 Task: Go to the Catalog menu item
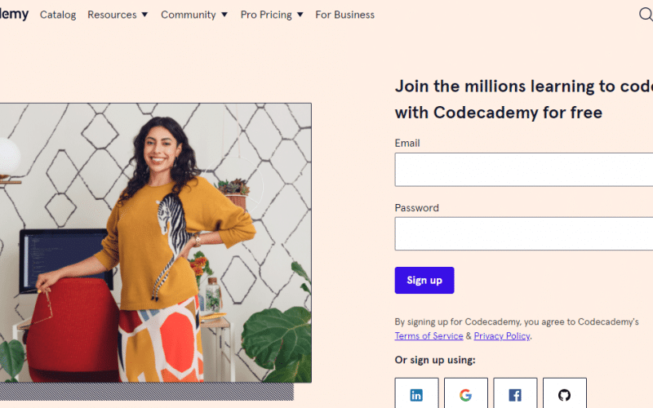coord(58,15)
